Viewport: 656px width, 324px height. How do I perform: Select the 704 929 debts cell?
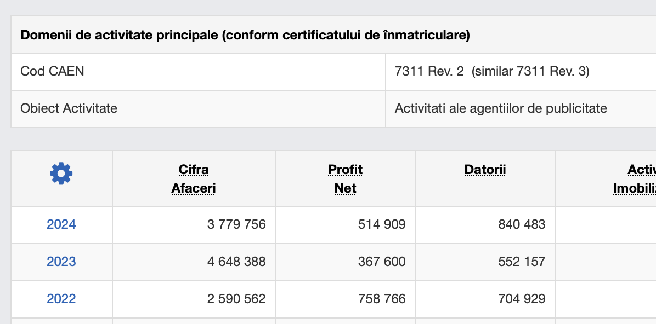coord(485,299)
